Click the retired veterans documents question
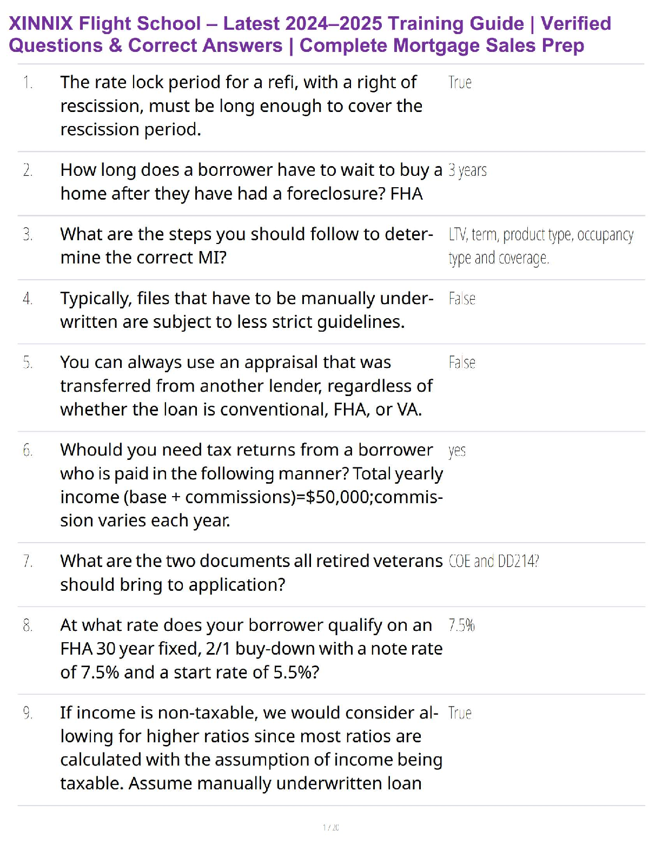The height and width of the screenshot is (857, 662). coord(251,573)
